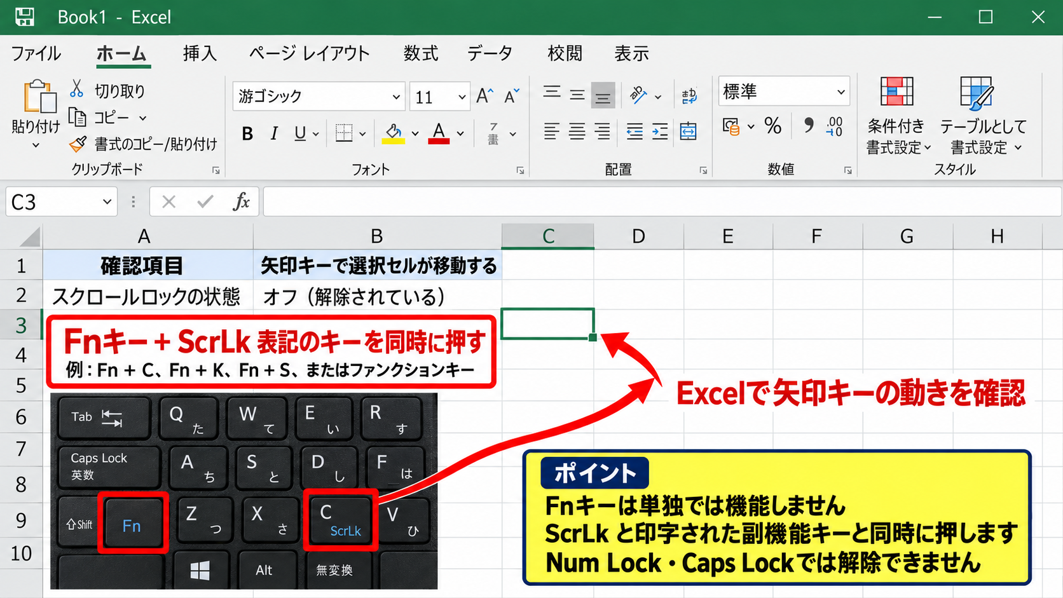Open the フォント dialog launcher
The height and width of the screenshot is (598, 1063).
520,170
